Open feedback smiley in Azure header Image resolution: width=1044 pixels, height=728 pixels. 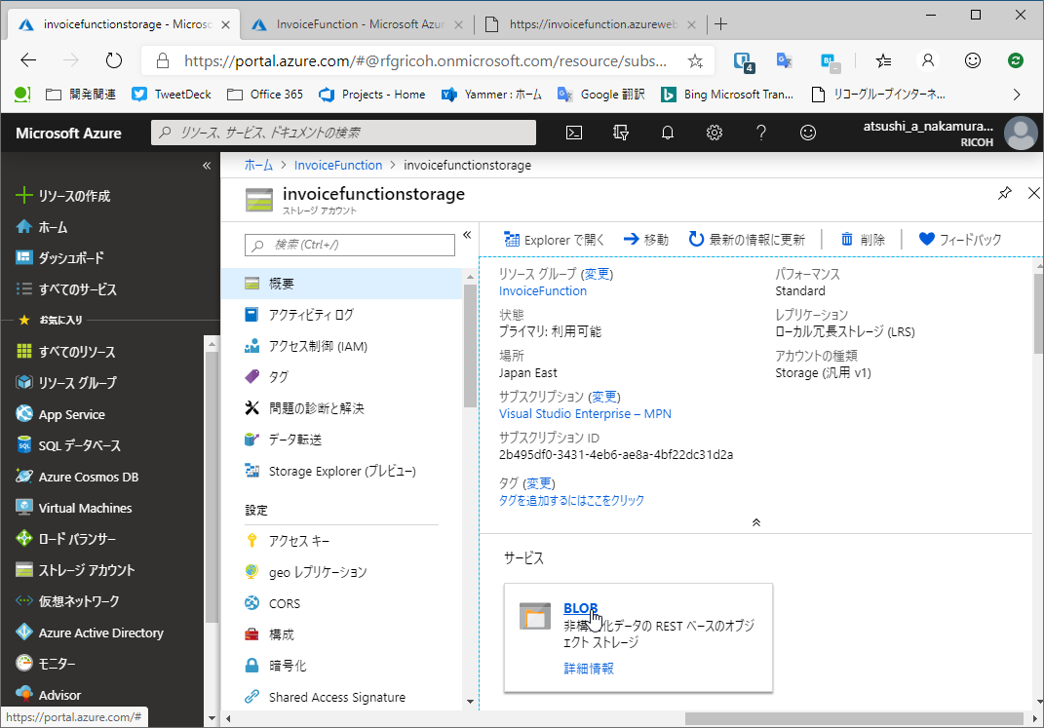(808, 133)
